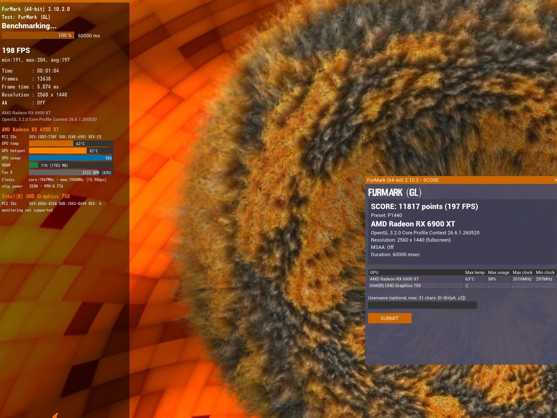Viewport: 557px width, 418px height.
Task: Click the 'Duration: 60000 msec' text
Action: pyautogui.click(x=395, y=254)
